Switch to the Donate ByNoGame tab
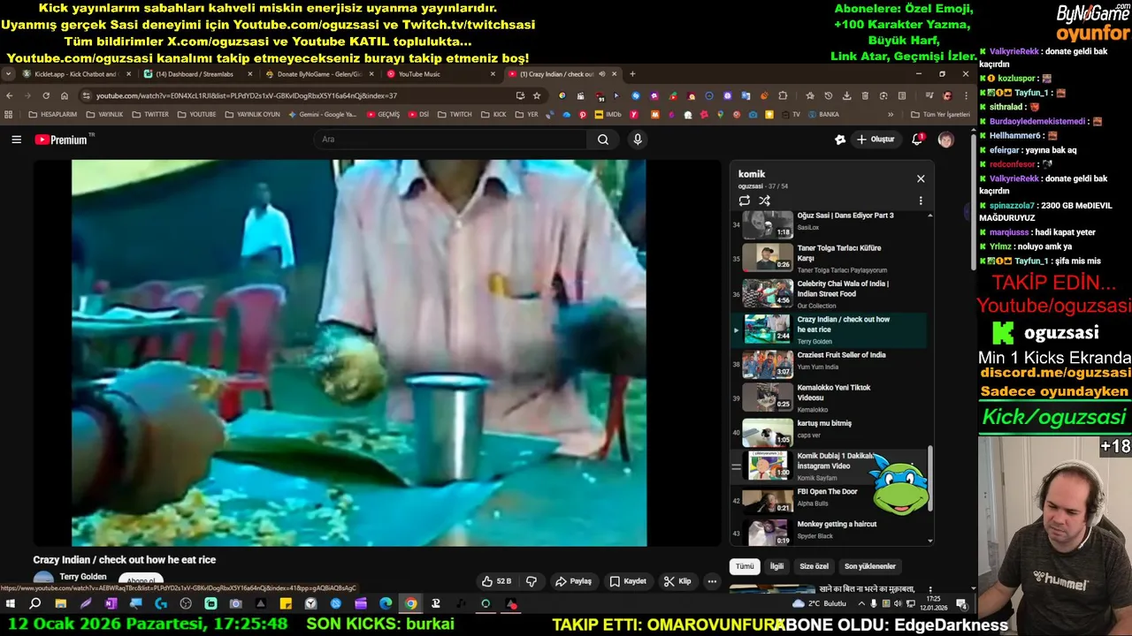 pyautogui.click(x=318, y=74)
